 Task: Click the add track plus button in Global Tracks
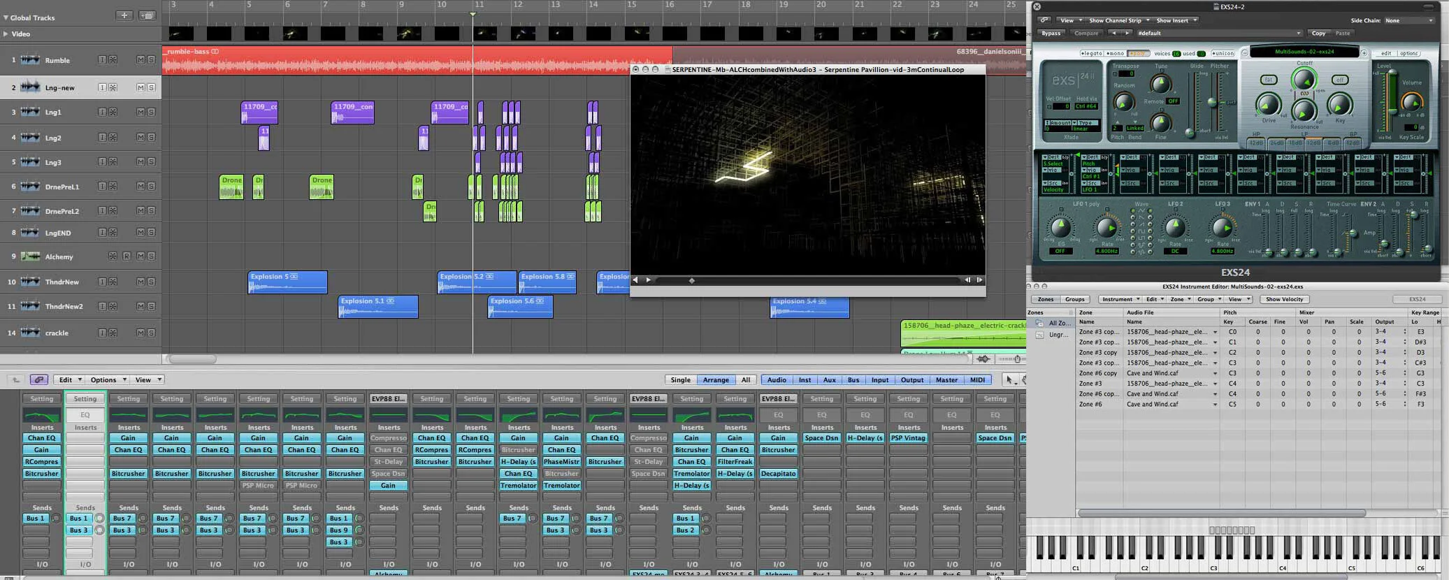coord(124,15)
